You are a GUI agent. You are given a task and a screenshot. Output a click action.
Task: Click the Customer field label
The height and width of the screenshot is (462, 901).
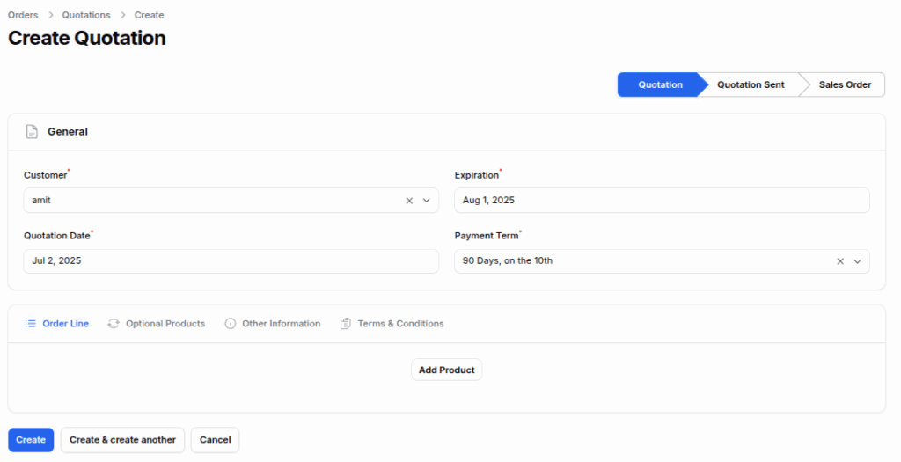tap(46, 175)
